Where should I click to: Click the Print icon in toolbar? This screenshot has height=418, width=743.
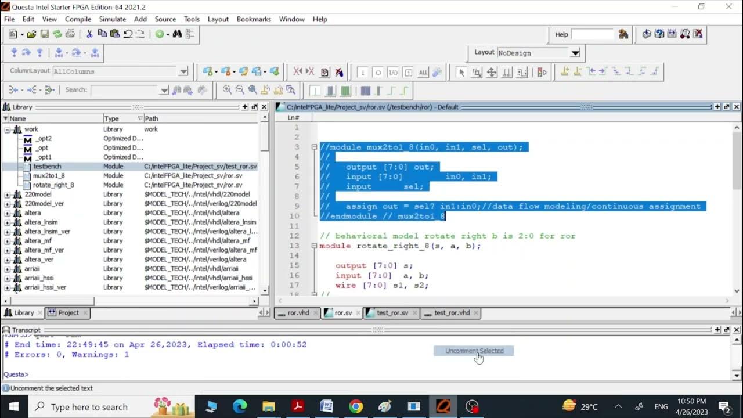70,34
